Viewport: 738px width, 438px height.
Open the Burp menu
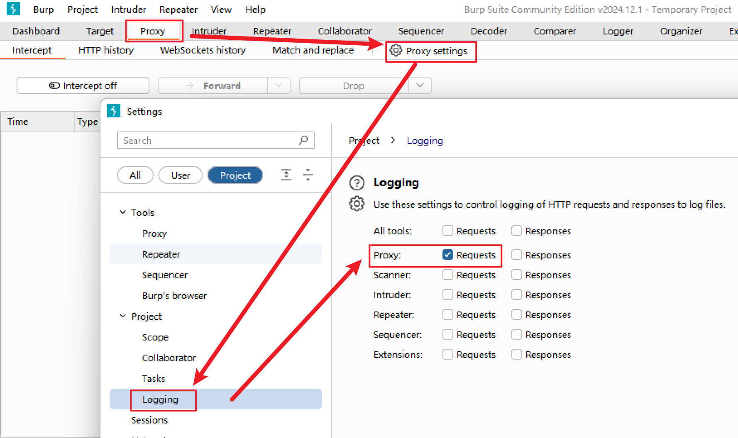point(44,10)
